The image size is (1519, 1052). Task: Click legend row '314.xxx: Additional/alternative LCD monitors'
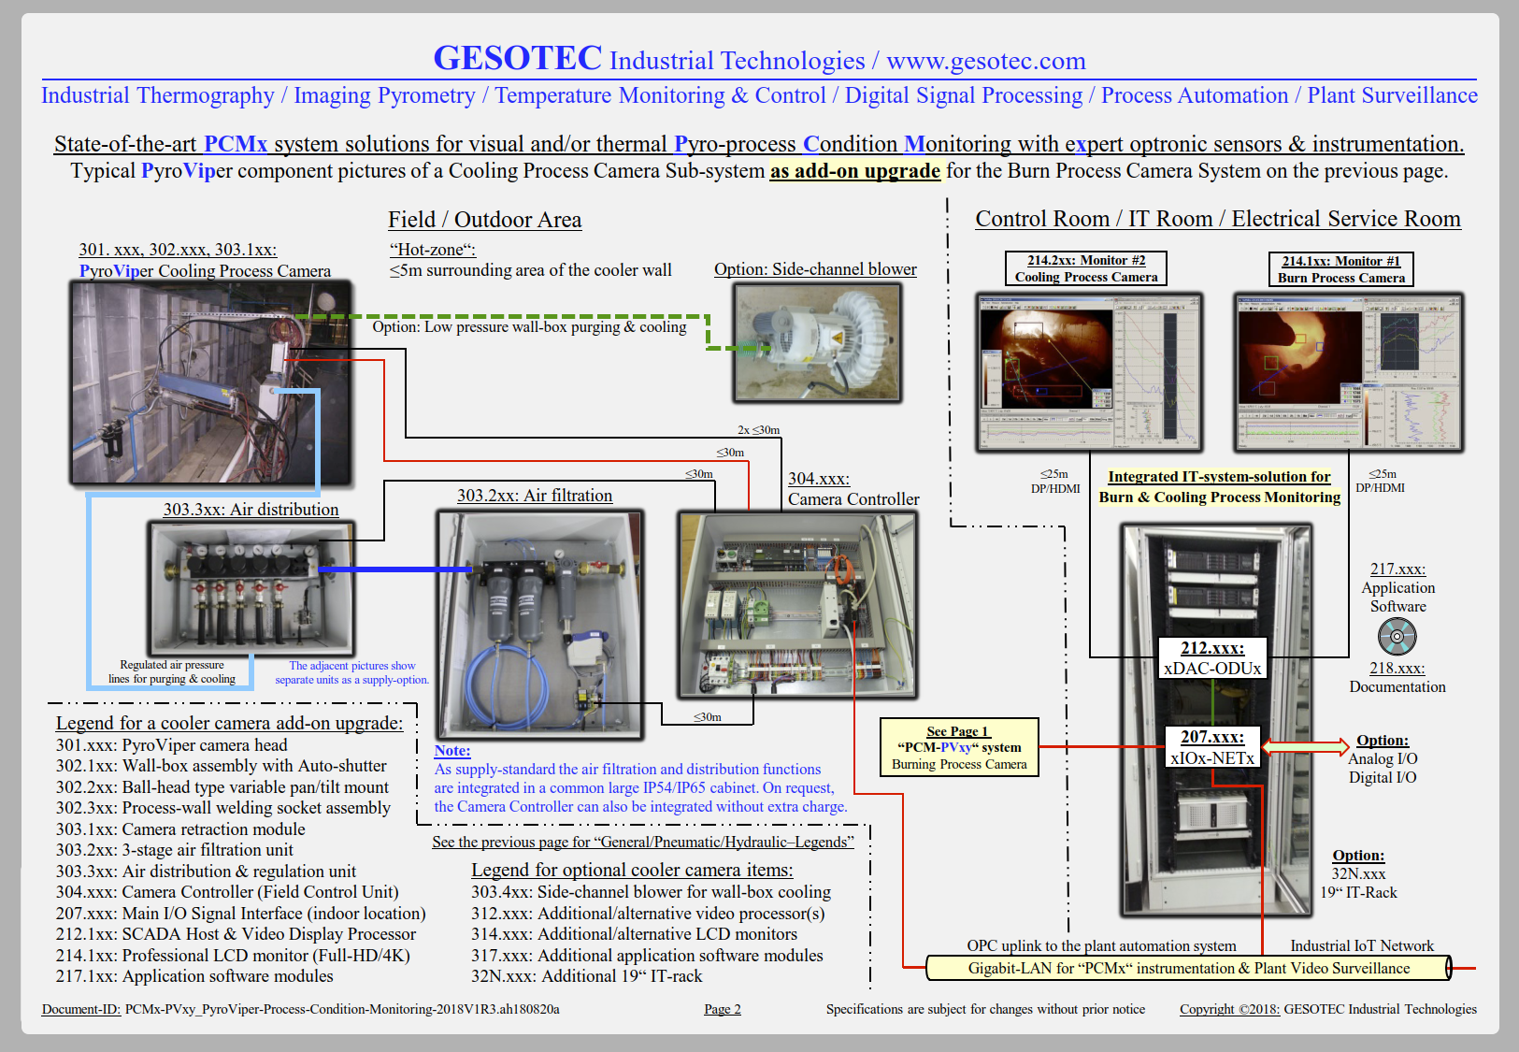[x=635, y=934]
